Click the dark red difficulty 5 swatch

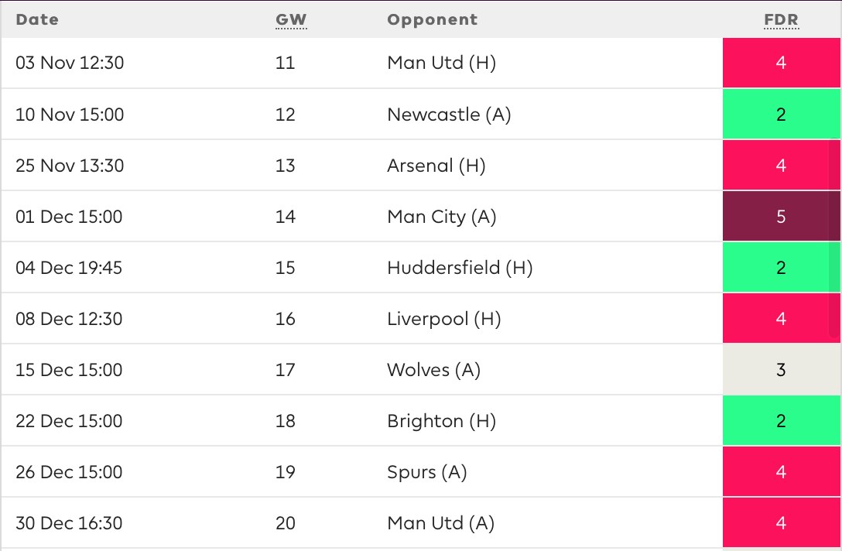pos(782,217)
